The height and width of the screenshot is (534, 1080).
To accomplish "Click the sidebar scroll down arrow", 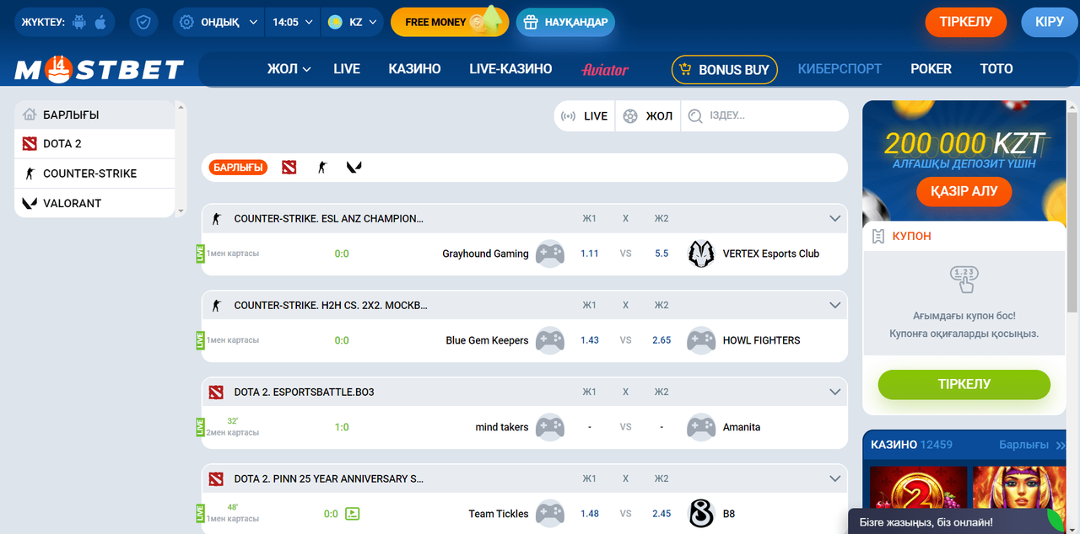I will [x=180, y=211].
